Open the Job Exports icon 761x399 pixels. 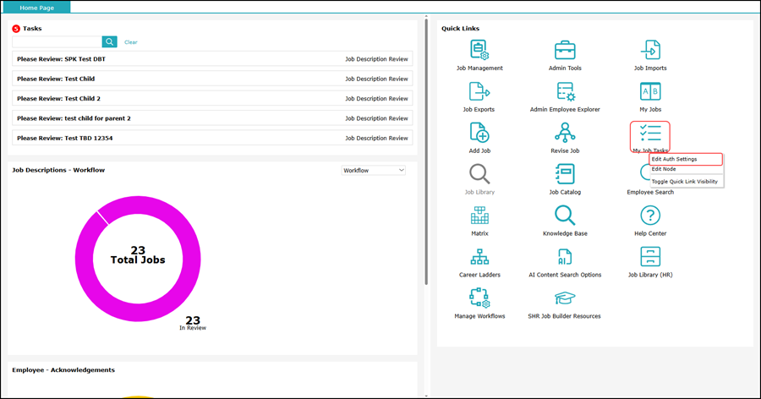click(479, 91)
